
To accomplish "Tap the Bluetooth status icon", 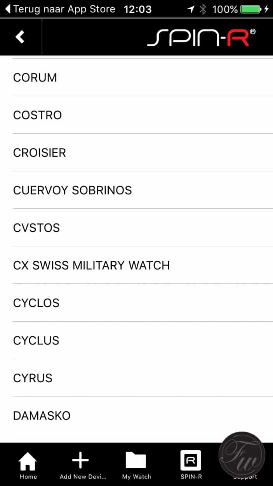I will tap(203, 9).
